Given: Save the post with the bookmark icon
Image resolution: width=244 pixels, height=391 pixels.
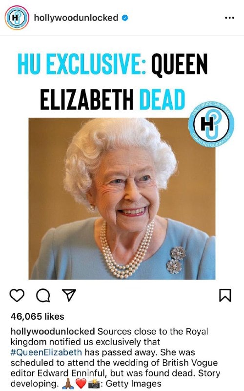Looking at the screenshot, I should [x=225, y=295].
